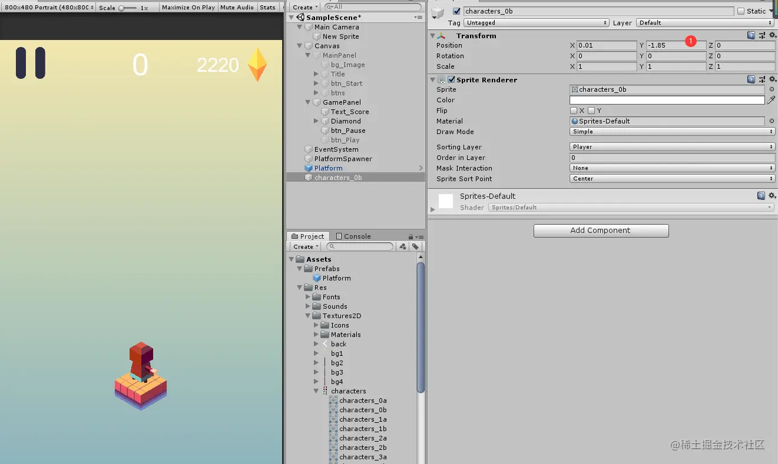Switch to the Console tab
Viewport: 778px width, 464px height.
[353, 236]
